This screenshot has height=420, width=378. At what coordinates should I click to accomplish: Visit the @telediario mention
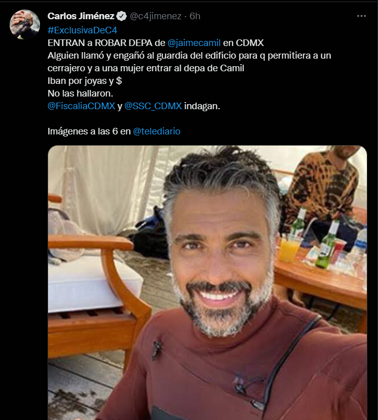[x=156, y=131]
